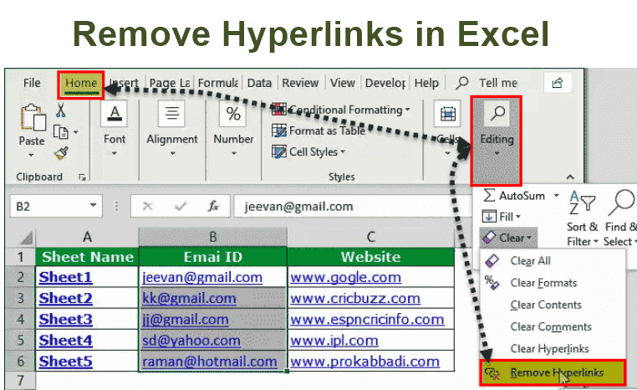Click the www.cricbuzz.com link
The height and width of the screenshot is (390, 637).
[355, 299]
